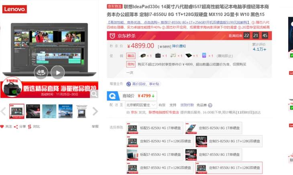This screenshot has height=175, width=293.
Task: Select the fourth blue-screen laptop thumbnail
Action: (65, 111)
